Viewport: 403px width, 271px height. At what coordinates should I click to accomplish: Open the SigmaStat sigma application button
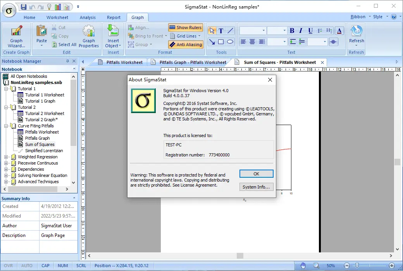coord(9,10)
